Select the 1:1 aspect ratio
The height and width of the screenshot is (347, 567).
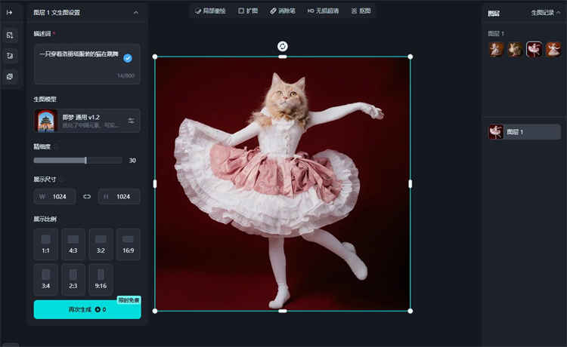[45, 244]
